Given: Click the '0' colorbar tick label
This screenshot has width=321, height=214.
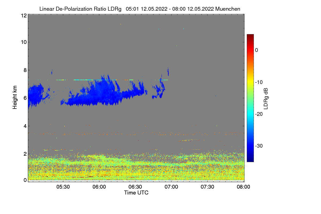Looking at the screenshot, I should coord(257,50).
